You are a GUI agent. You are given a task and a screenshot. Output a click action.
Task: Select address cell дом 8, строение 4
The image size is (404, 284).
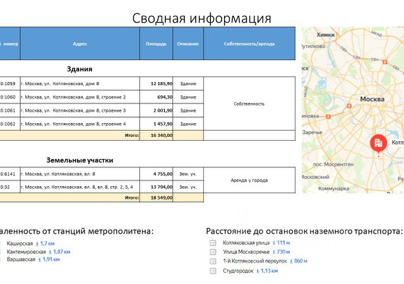coord(80,124)
